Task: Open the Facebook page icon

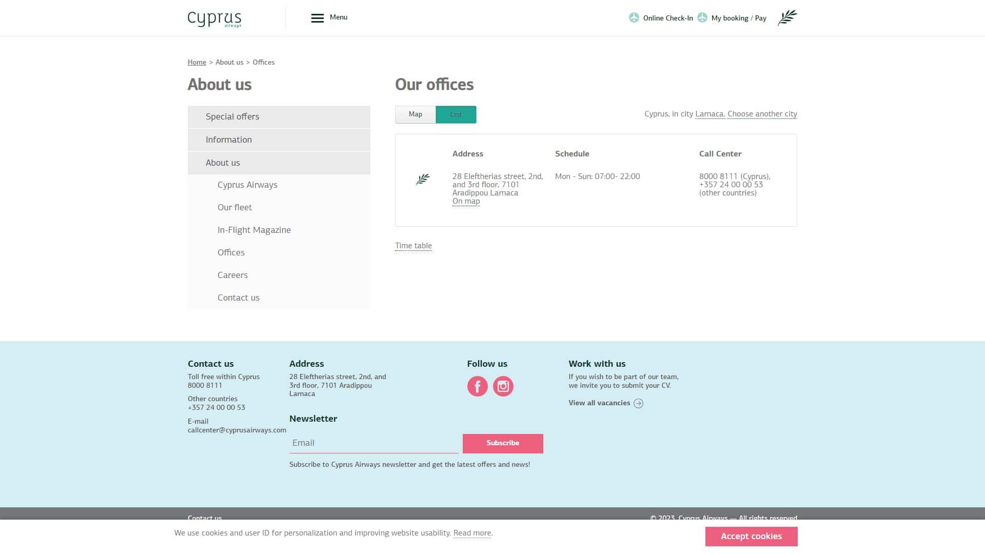Action: (477, 386)
